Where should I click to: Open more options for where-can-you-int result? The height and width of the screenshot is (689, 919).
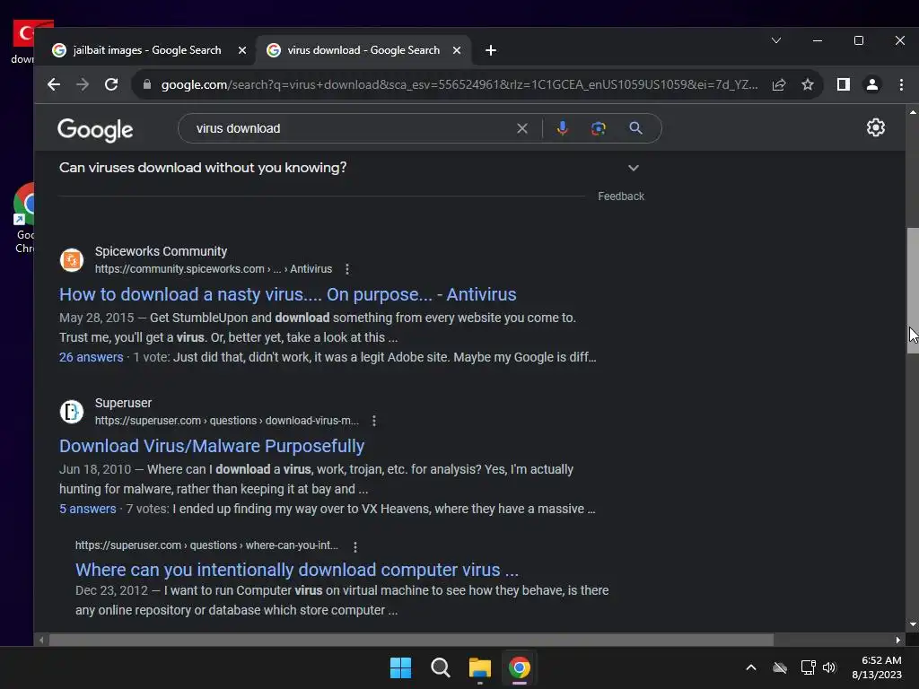[355, 546]
